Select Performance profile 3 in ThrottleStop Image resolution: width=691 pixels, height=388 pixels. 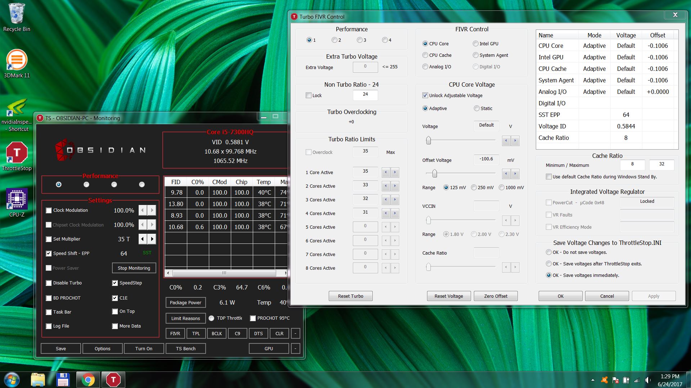coord(114,184)
